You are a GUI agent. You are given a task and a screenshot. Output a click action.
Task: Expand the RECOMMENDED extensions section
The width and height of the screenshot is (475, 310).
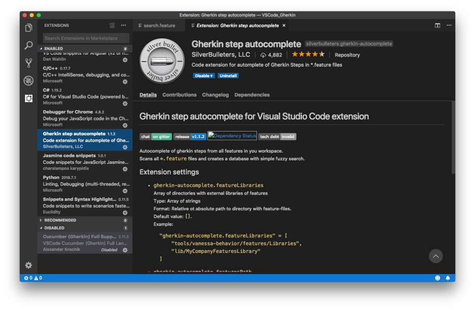click(x=60, y=220)
